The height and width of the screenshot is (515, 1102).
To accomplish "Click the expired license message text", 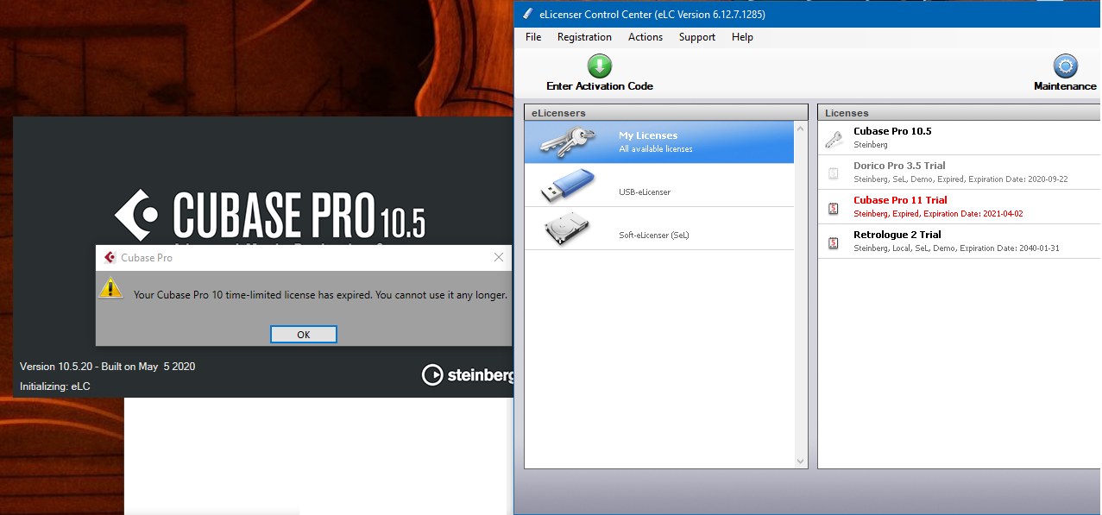I will tap(320, 295).
